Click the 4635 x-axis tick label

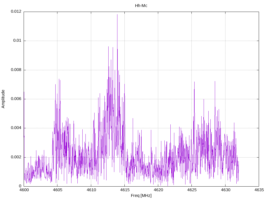coord(259,190)
